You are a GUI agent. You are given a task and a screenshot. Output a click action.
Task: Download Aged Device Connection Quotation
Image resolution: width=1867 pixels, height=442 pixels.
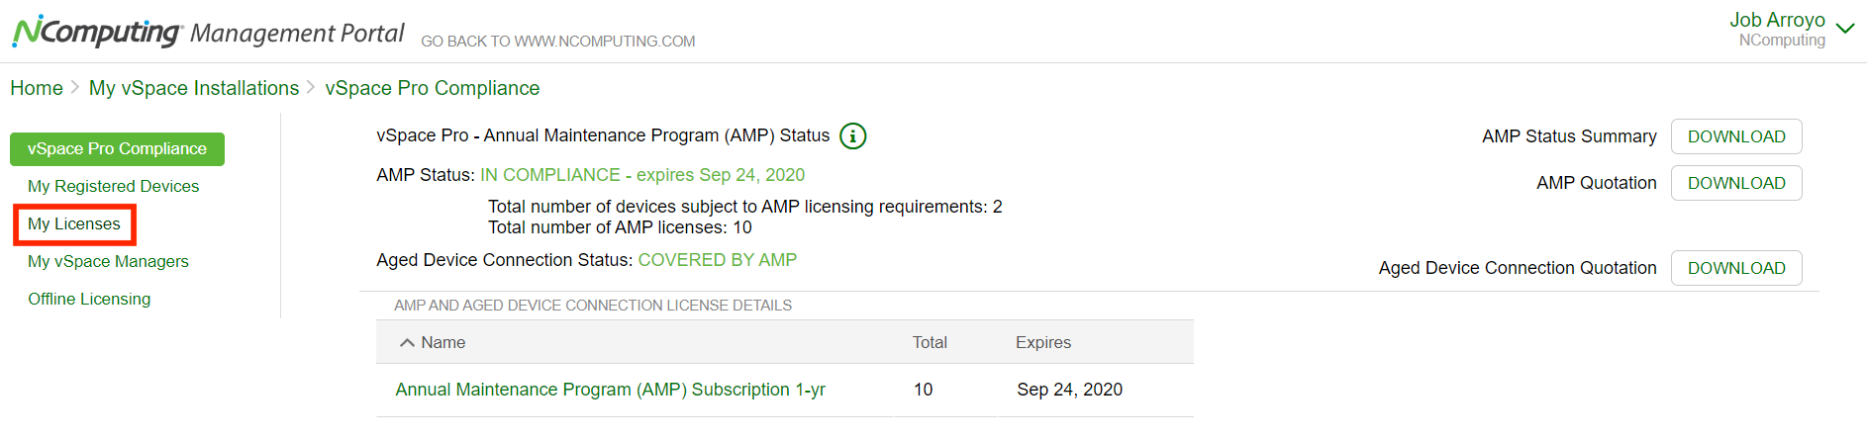[x=1735, y=268]
